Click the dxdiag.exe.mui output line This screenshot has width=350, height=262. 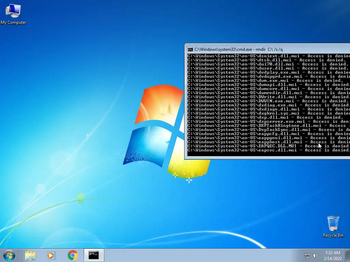(269, 105)
